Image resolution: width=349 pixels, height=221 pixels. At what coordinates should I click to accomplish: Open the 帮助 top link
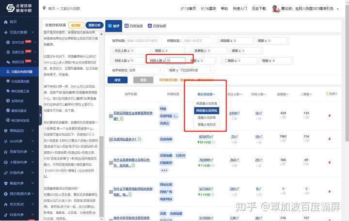[x=224, y=8]
